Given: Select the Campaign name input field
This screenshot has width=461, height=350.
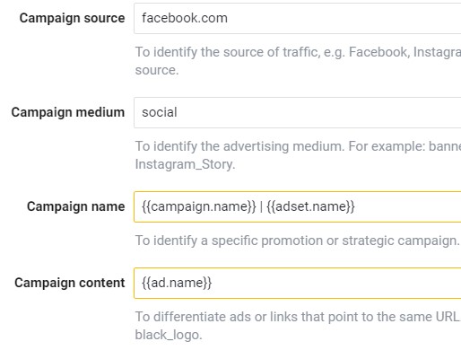Looking at the screenshot, I should click(298, 206).
